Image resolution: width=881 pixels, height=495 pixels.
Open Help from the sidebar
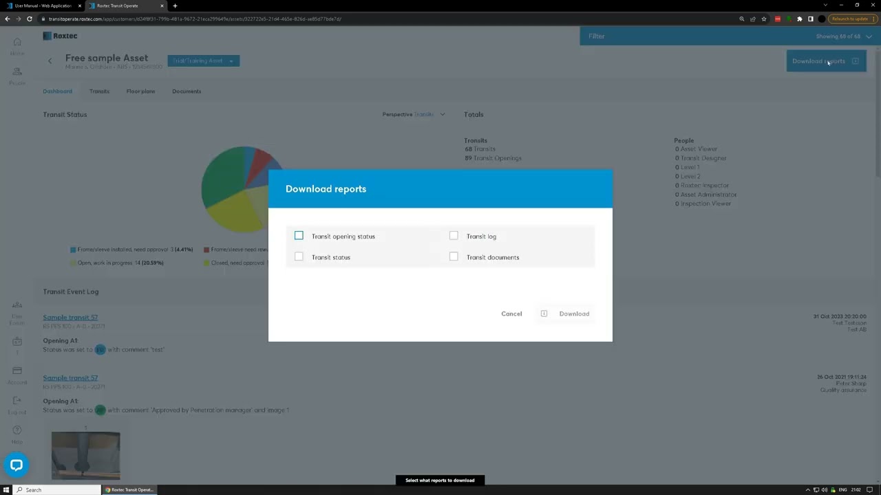tap(17, 434)
